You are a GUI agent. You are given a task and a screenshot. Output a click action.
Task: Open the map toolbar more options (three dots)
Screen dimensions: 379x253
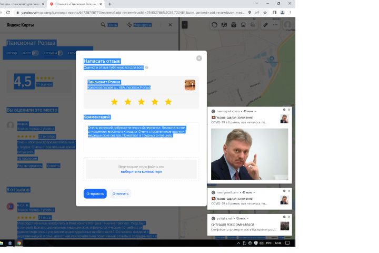click(x=275, y=25)
